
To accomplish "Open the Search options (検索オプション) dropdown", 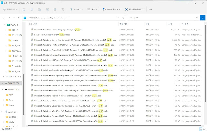I will 112,9.
